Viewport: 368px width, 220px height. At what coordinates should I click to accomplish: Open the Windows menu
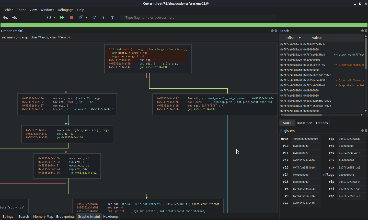pos(47,10)
